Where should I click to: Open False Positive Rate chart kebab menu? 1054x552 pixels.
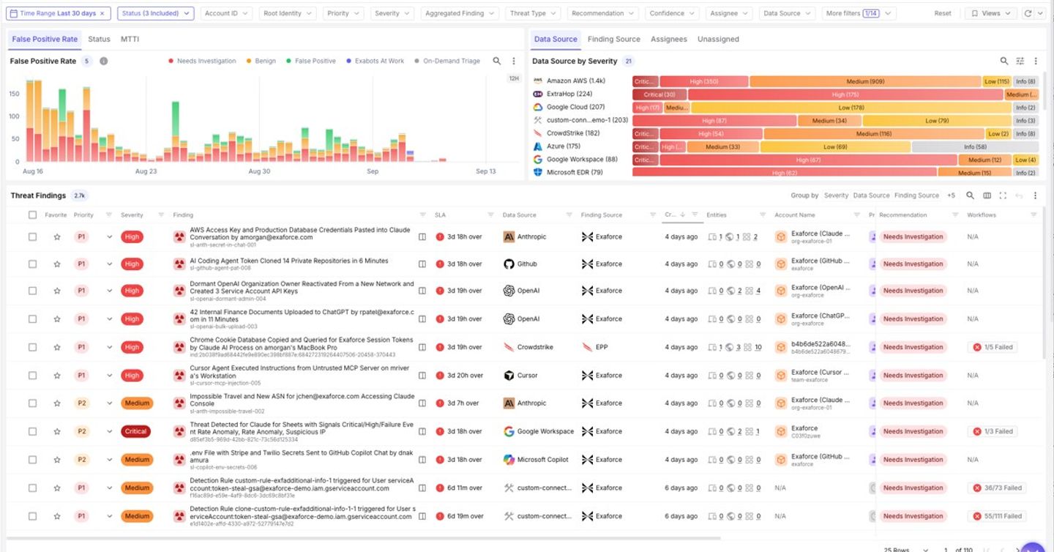[x=514, y=61]
